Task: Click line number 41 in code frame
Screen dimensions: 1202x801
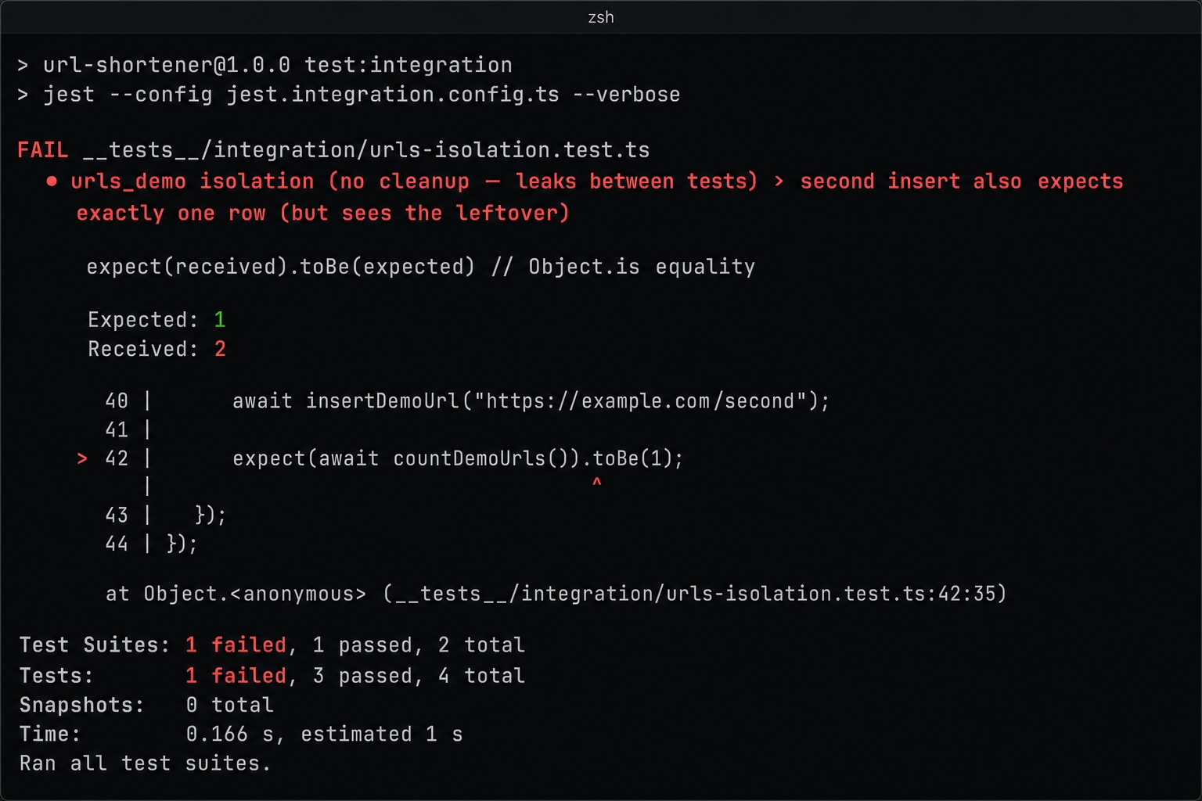Action: (117, 429)
